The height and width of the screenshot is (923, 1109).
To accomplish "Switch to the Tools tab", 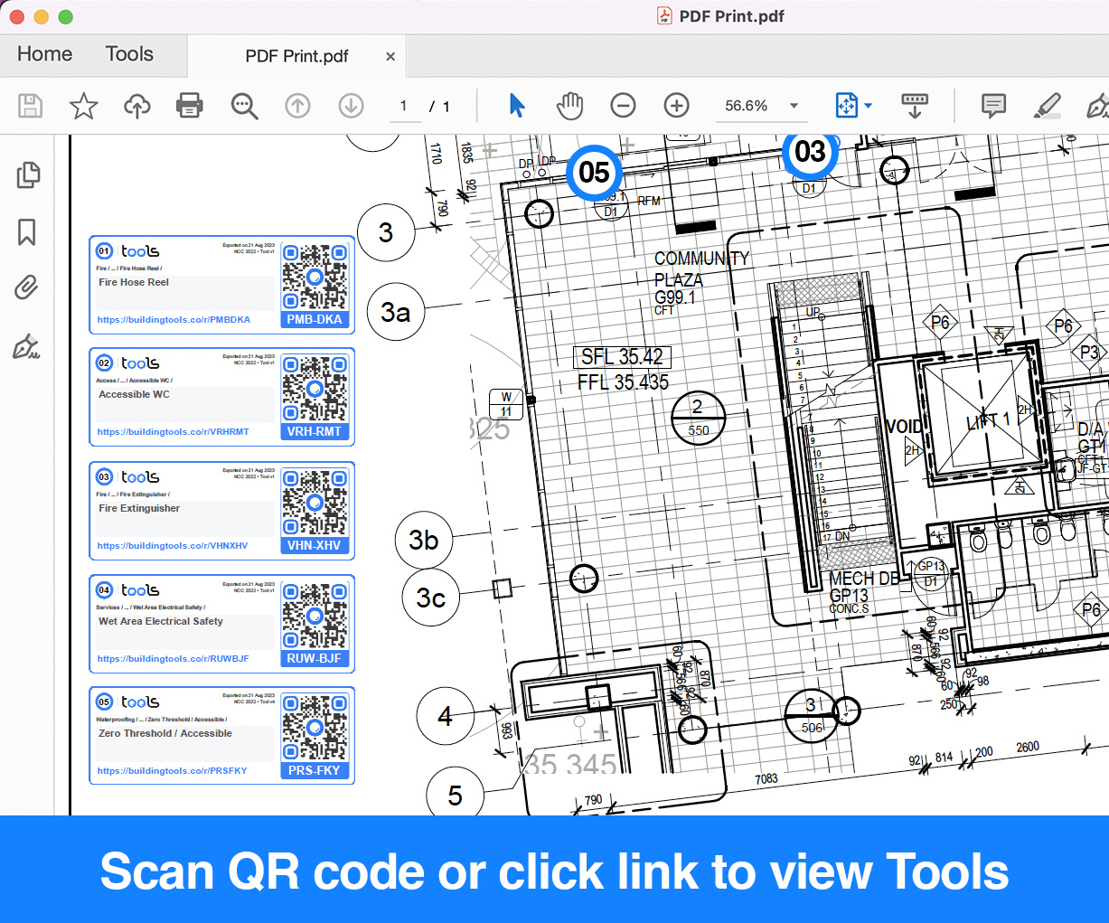I will point(128,54).
